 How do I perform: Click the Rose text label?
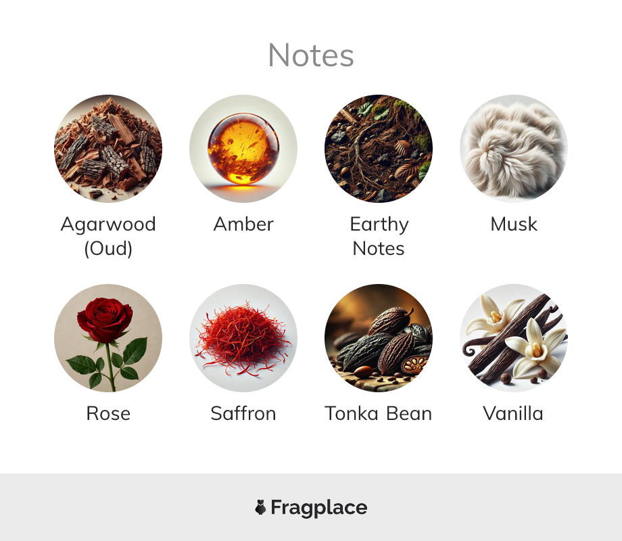click(x=108, y=414)
